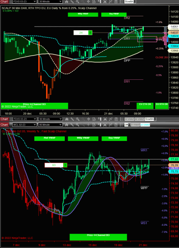Click the Hist VWAP green button
The image size is (179, 248).
click(49, 138)
